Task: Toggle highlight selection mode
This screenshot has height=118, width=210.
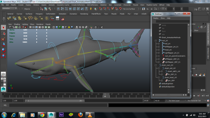Action: pyautogui.click(x=95, y=9)
